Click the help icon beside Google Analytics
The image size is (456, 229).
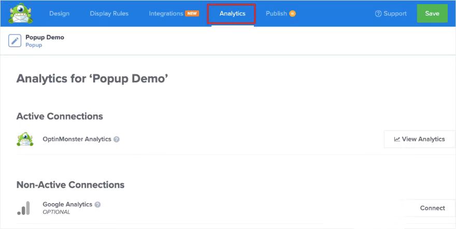click(97, 205)
